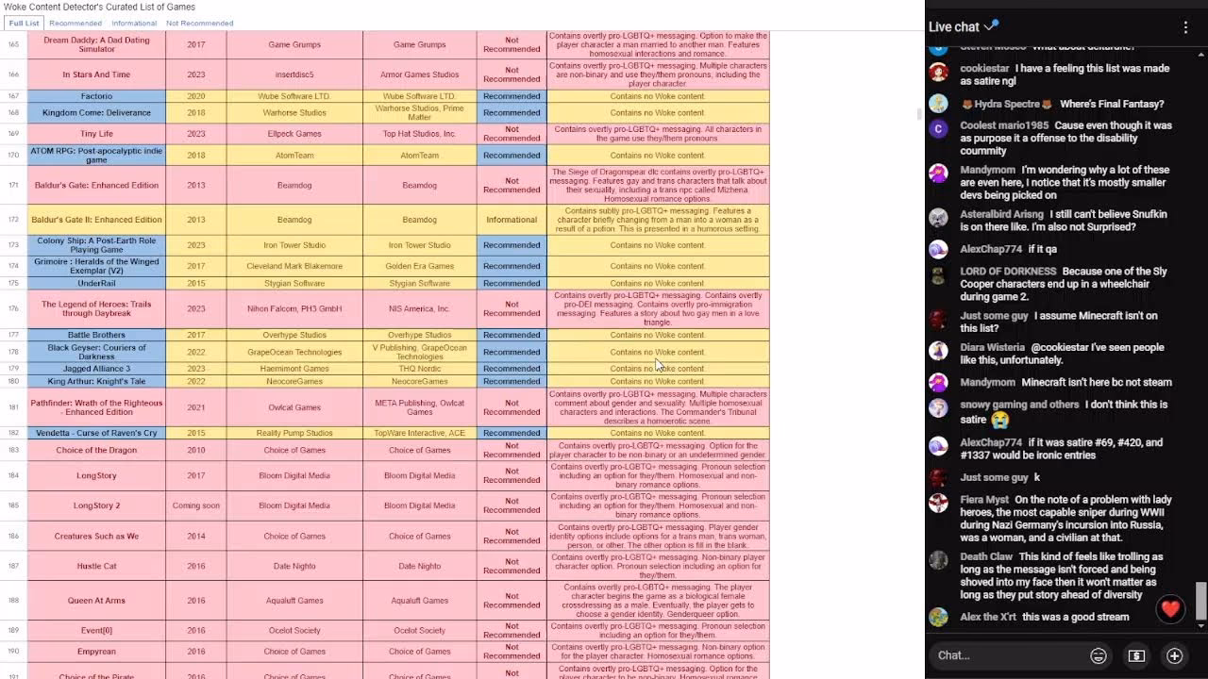Select the 'NIS America, Inc.' publisher cell
Viewport: 1208px width, 679px height.
[x=420, y=308]
